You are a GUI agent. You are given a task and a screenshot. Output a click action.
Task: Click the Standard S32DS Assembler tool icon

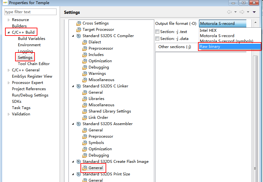coord(79,124)
